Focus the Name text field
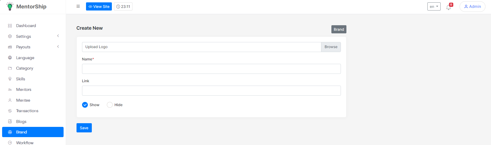Viewport: 491px width, 145px height. [x=211, y=69]
